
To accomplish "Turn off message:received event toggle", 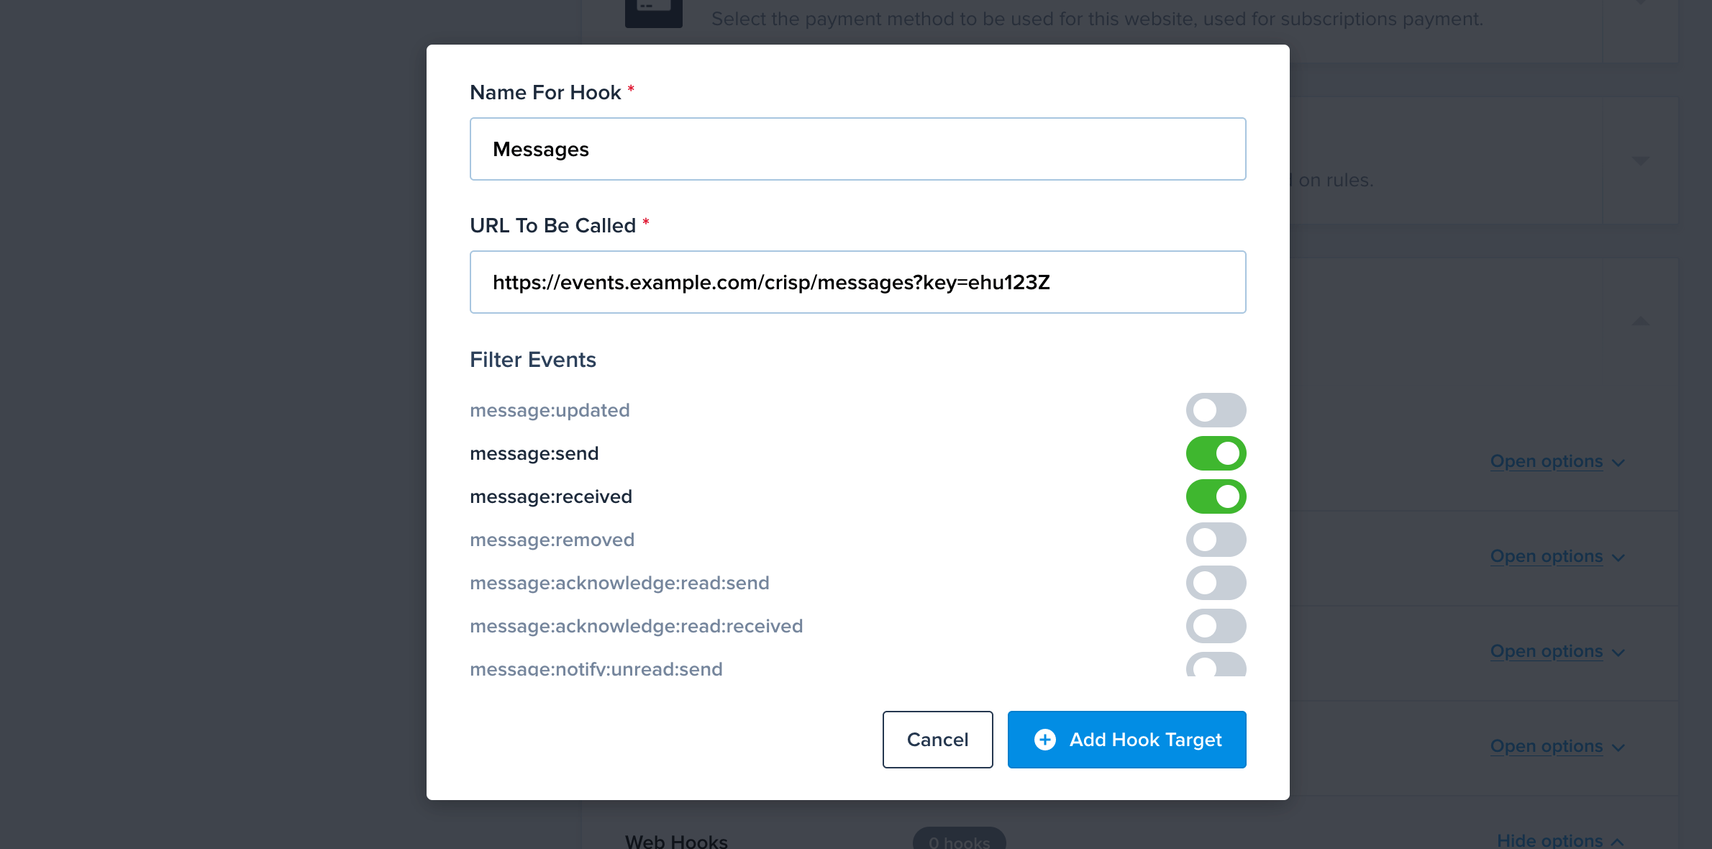I will (x=1216, y=496).
